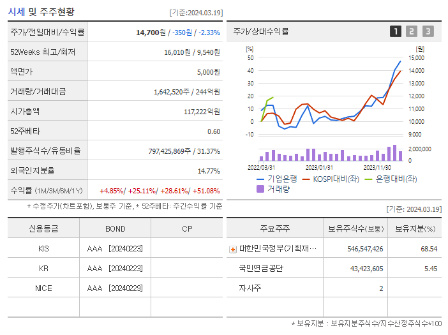This screenshot has height=335, width=448.
Task: Click the KIS rating agency cell
Action: (x=43, y=249)
